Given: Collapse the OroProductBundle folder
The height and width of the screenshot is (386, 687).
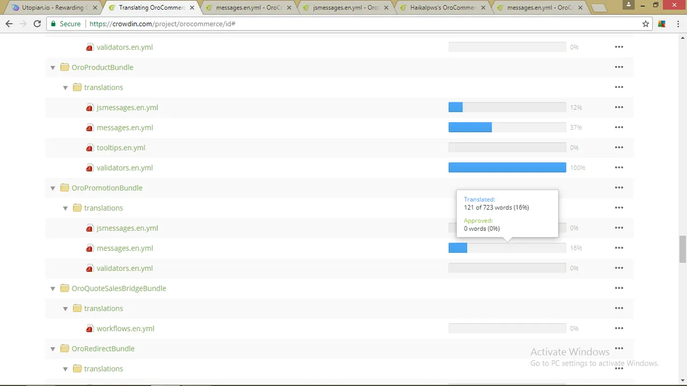Looking at the screenshot, I should tap(53, 68).
